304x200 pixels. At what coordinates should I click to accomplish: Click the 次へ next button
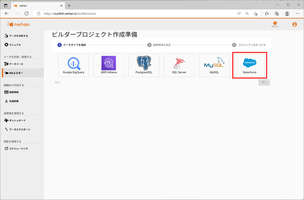[x=264, y=82]
